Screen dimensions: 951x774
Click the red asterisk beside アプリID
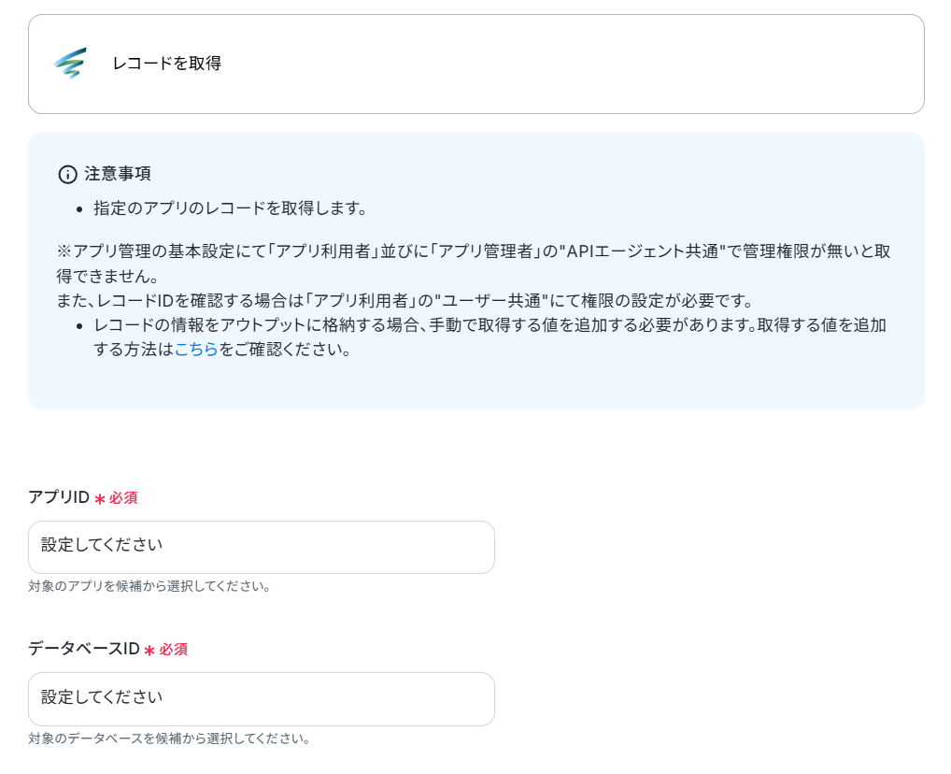100,499
